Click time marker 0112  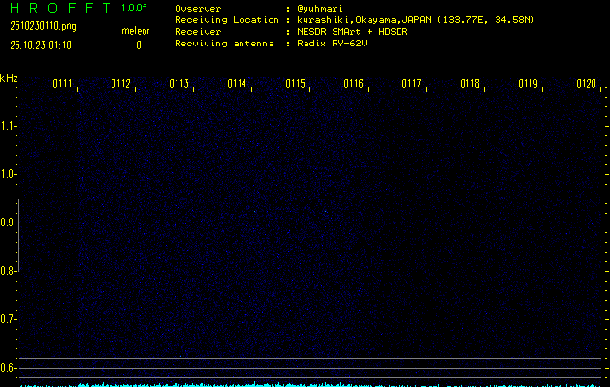(120, 84)
